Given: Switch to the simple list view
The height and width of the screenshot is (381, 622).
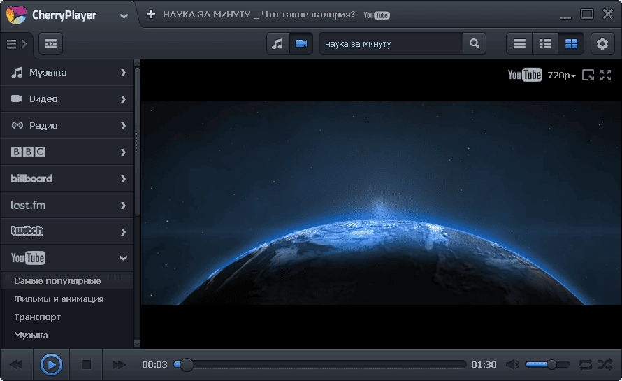Looking at the screenshot, I should 519,43.
